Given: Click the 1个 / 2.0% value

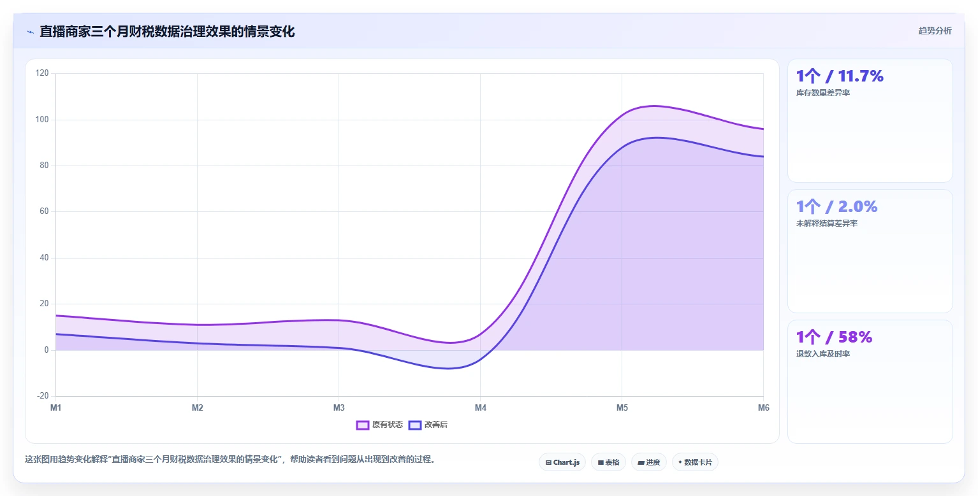Looking at the screenshot, I should (836, 207).
